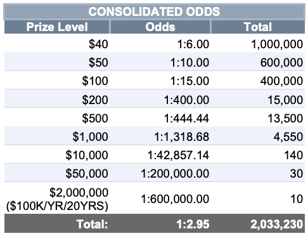Select the $50 prize level cell
Image resolution: width=308 pixels, height=236 pixels.
[x=57, y=62]
